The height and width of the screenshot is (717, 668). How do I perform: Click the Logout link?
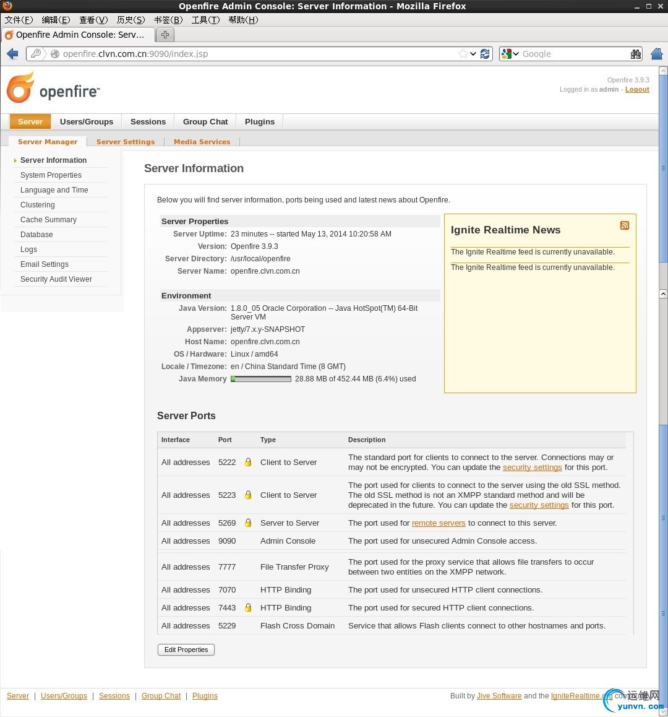[637, 90]
